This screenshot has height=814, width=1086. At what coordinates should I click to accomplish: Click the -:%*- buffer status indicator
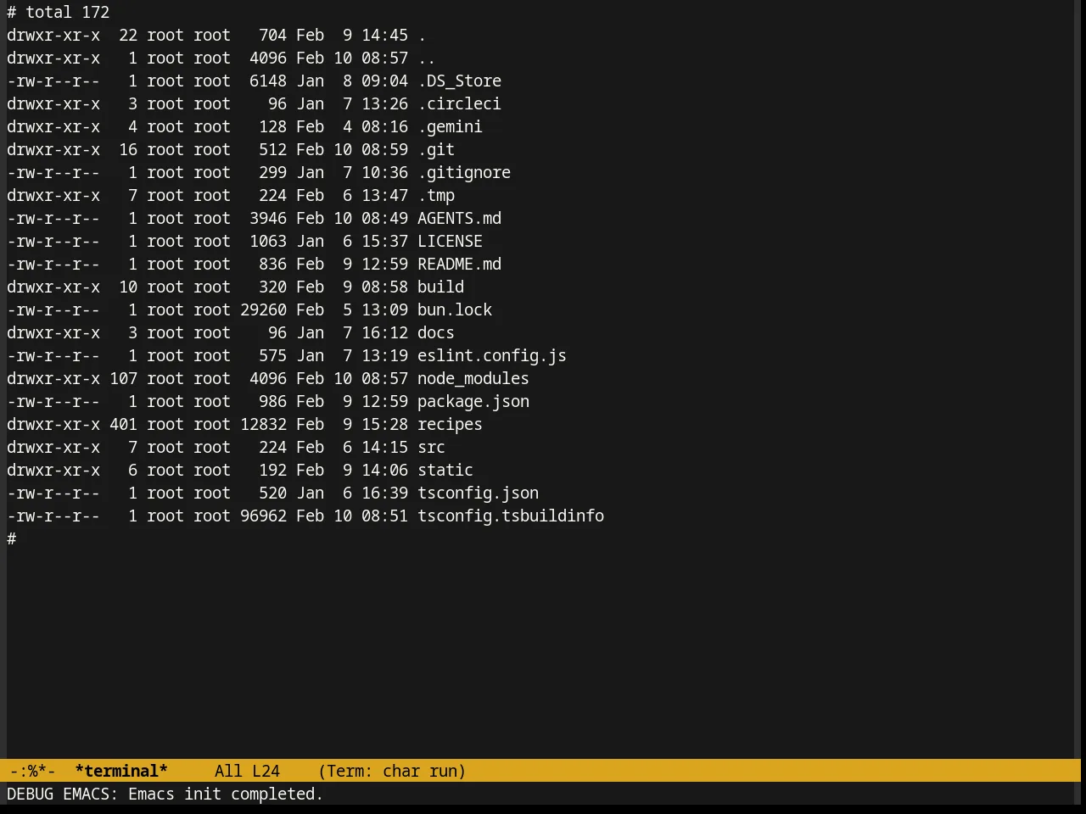point(32,771)
